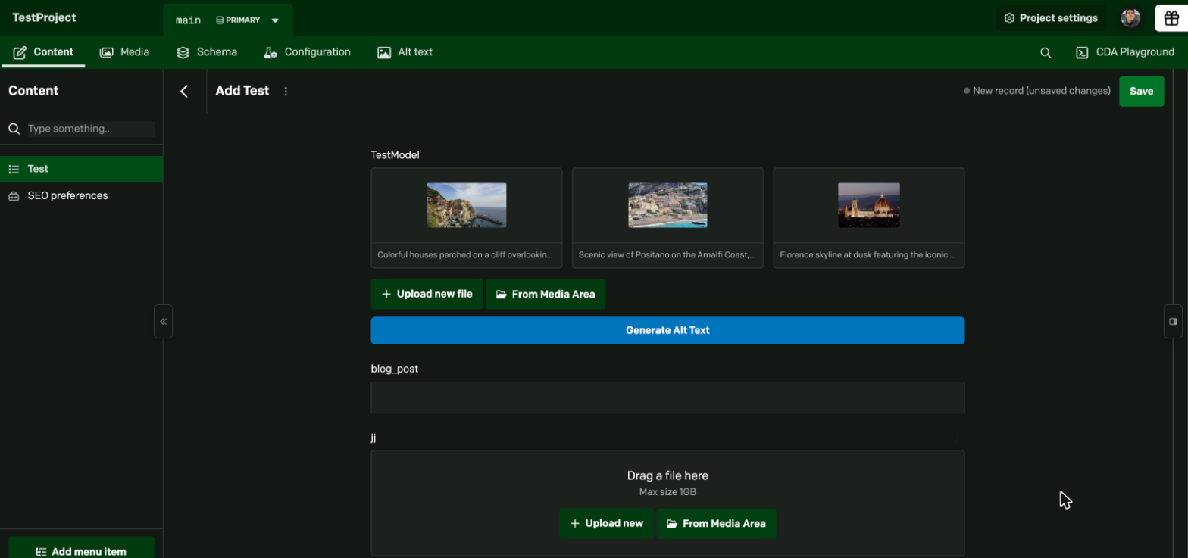Image resolution: width=1188 pixels, height=558 pixels.
Task: Open the Alt text tab
Action: [405, 52]
